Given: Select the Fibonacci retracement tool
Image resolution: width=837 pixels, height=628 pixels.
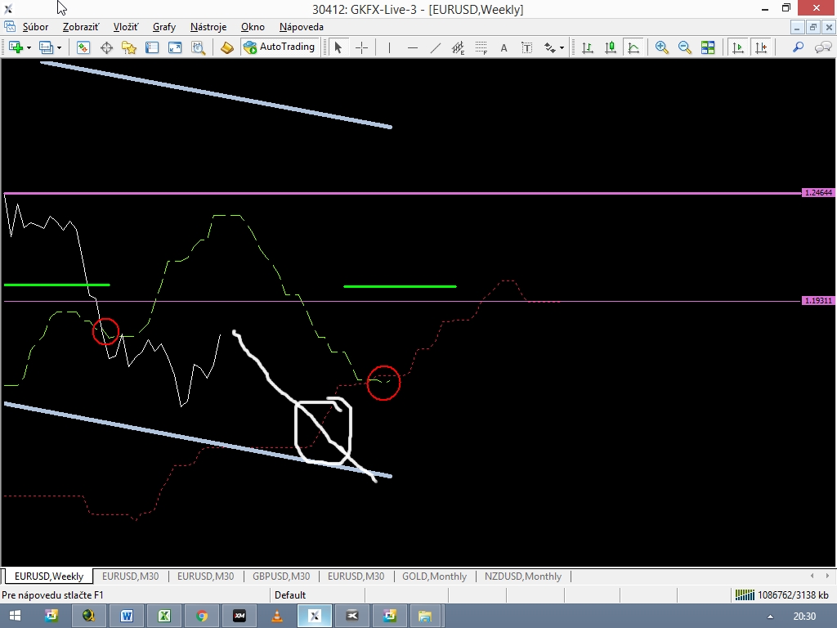Looking at the screenshot, I should (x=481, y=47).
